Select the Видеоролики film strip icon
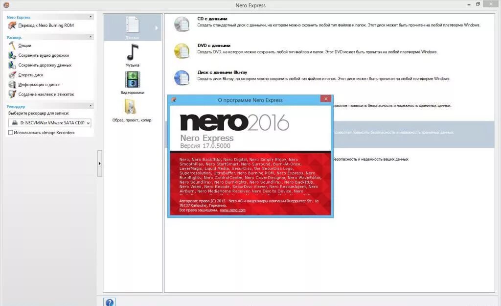This screenshot has width=501, height=306. point(132,79)
